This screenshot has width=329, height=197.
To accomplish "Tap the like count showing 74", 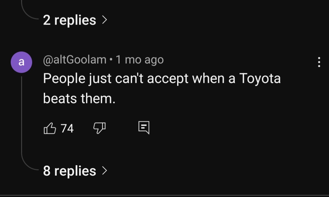I will click(x=67, y=128).
